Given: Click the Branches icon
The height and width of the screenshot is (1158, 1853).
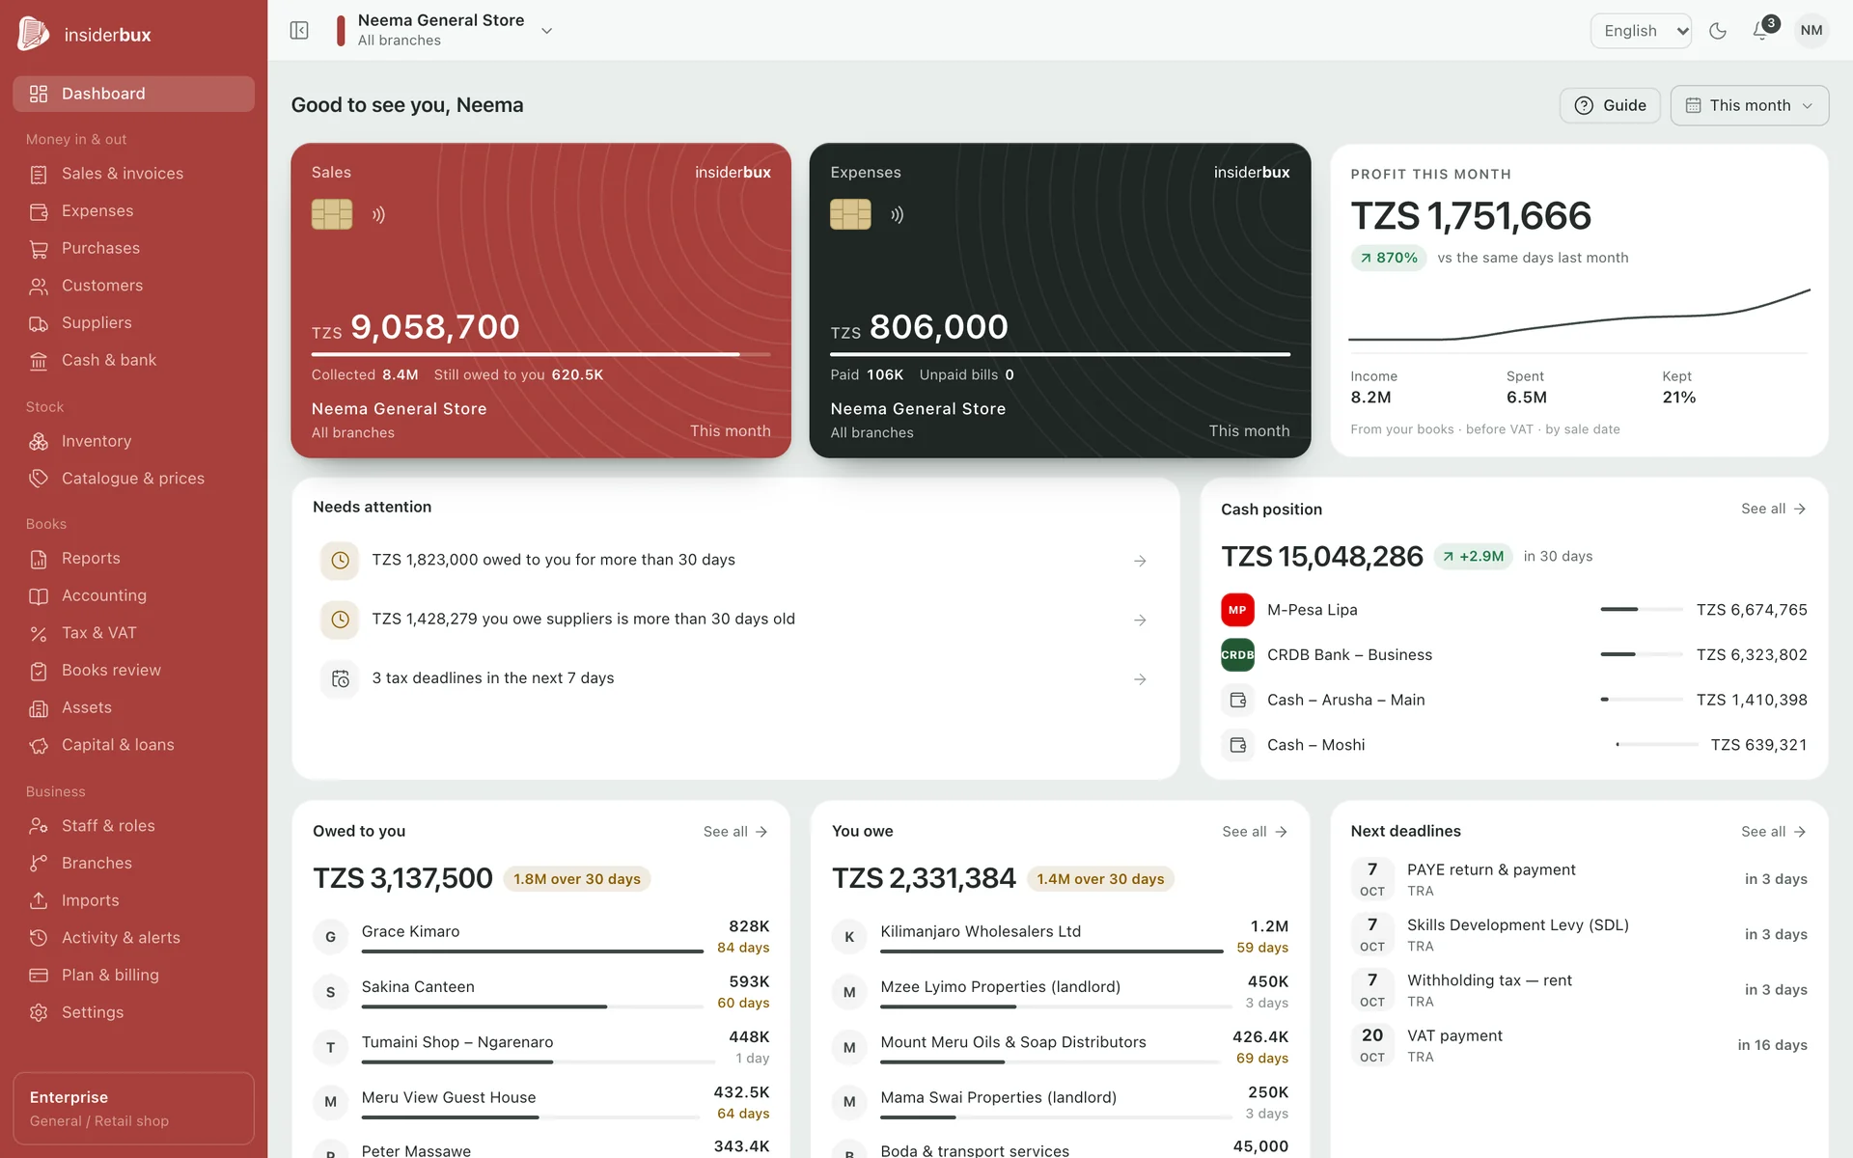Looking at the screenshot, I should (39, 864).
